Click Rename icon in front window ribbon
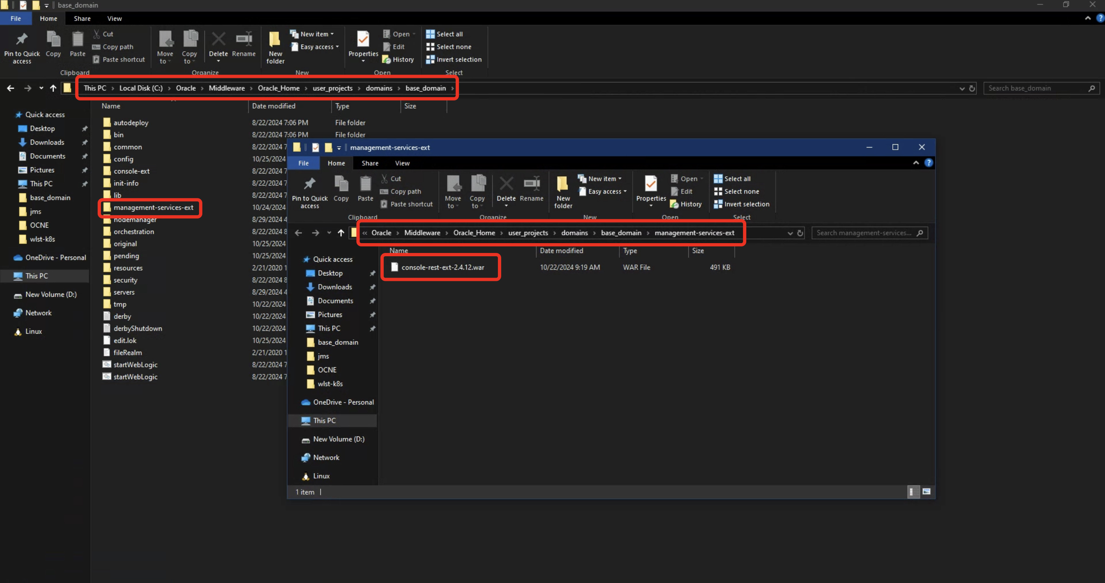Screen dimensions: 1105x583 tap(532, 184)
